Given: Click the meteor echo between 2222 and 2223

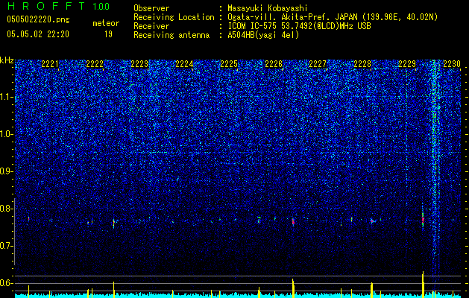Looking at the screenshot, I should (x=113, y=223).
